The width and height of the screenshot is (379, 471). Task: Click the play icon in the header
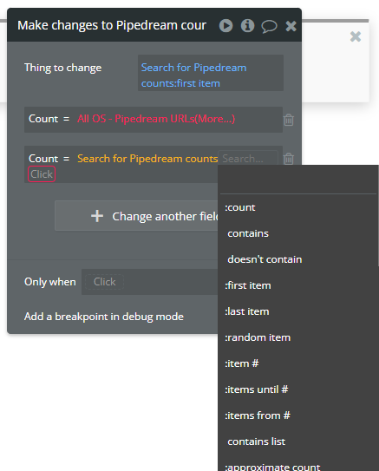point(225,25)
